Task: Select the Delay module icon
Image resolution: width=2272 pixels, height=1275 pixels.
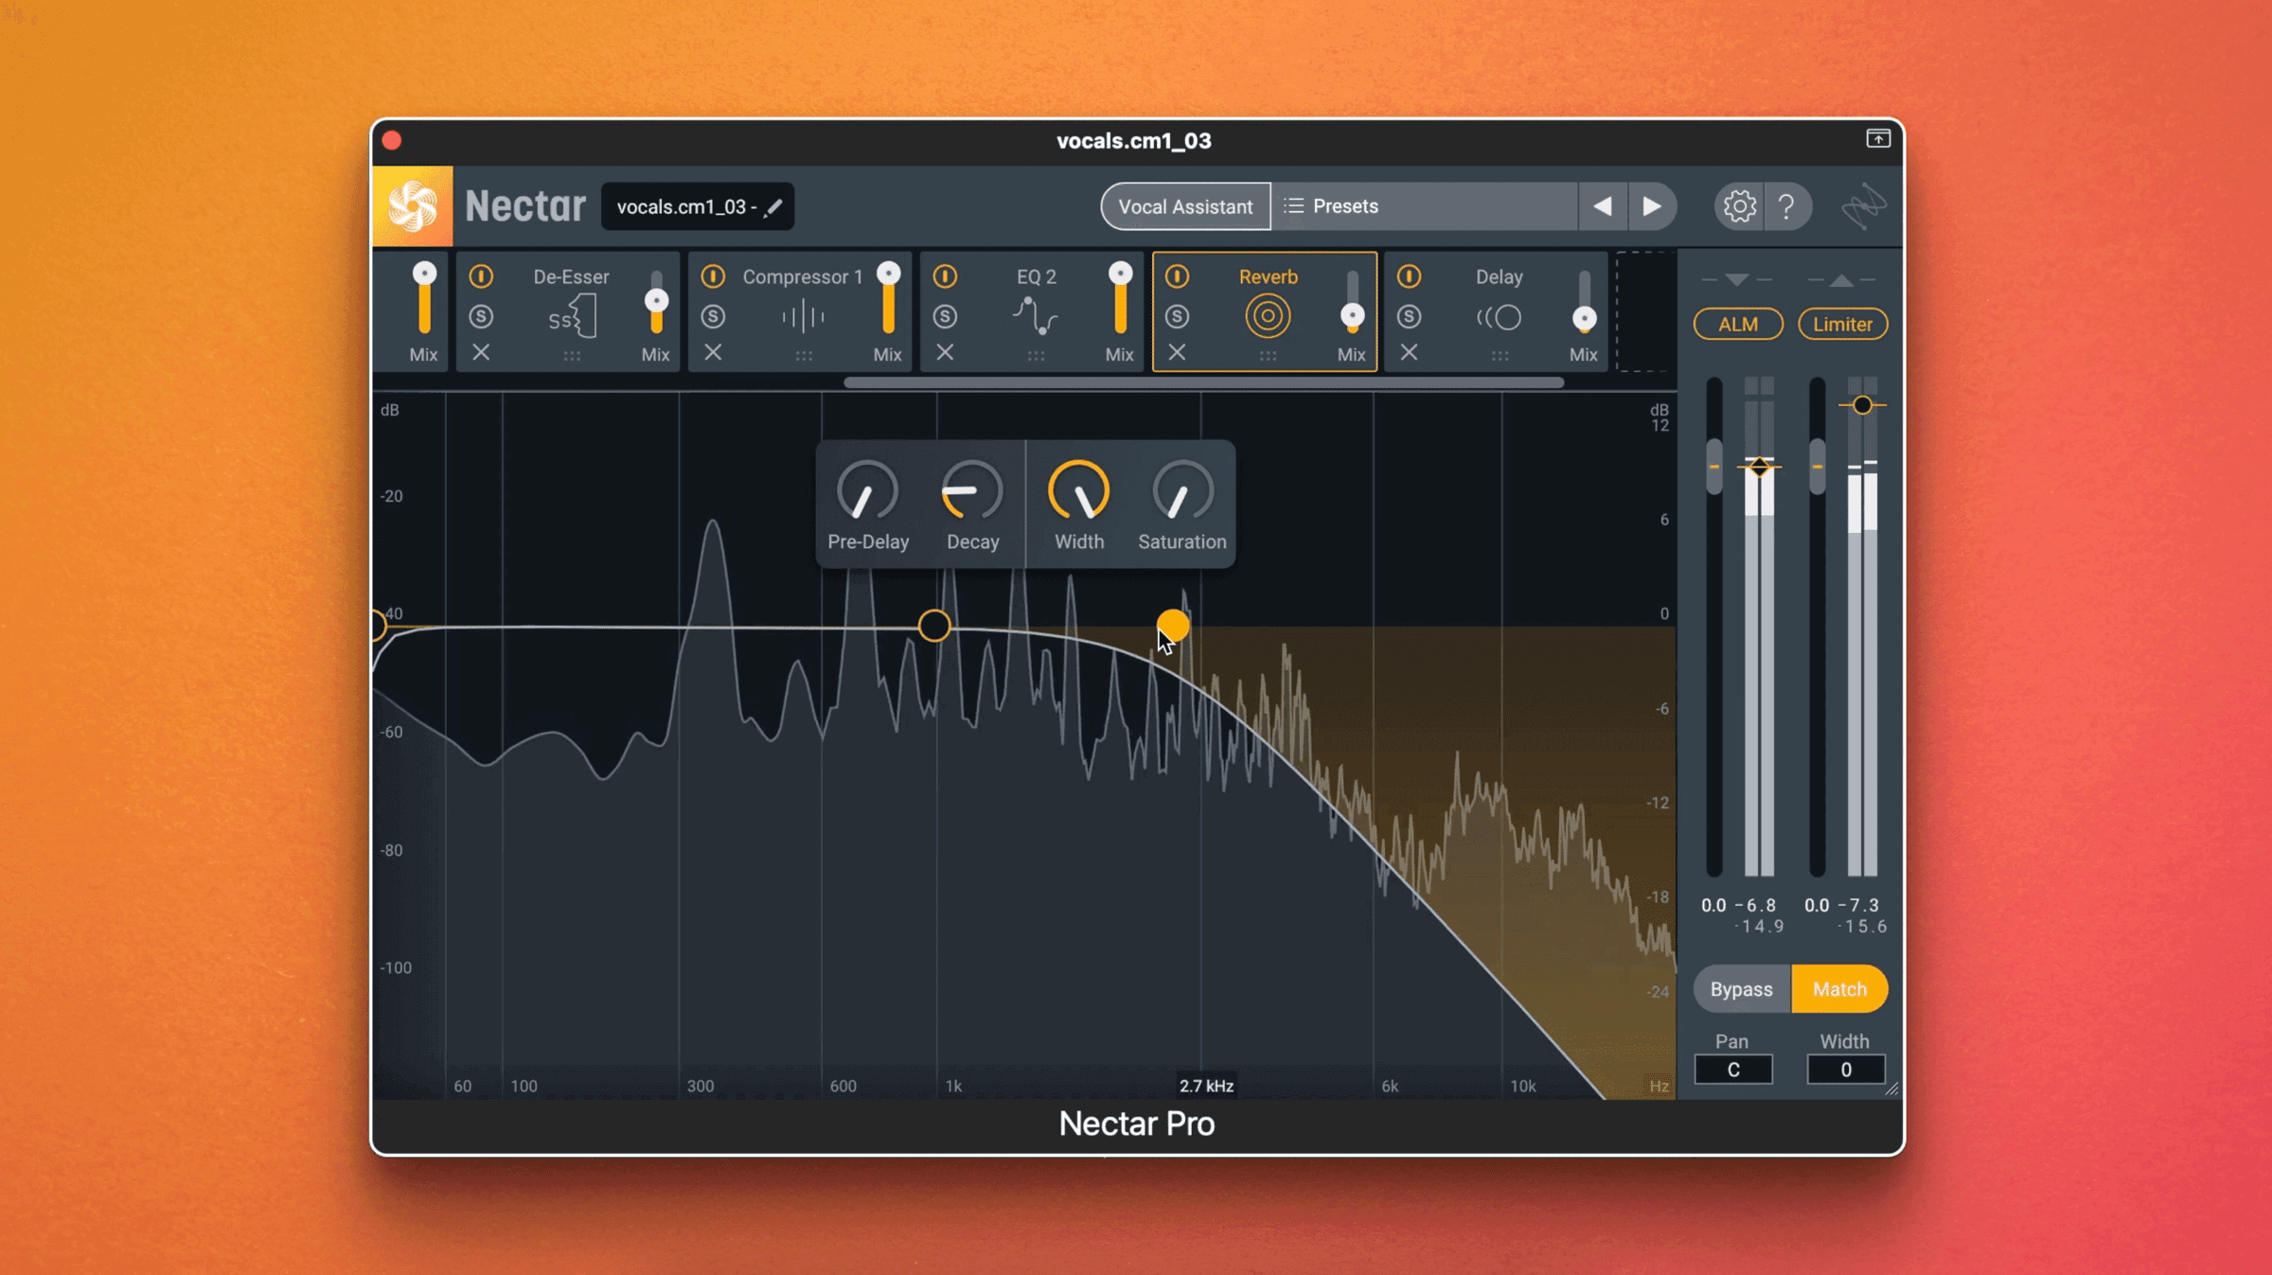Action: [x=1500, y=317]
